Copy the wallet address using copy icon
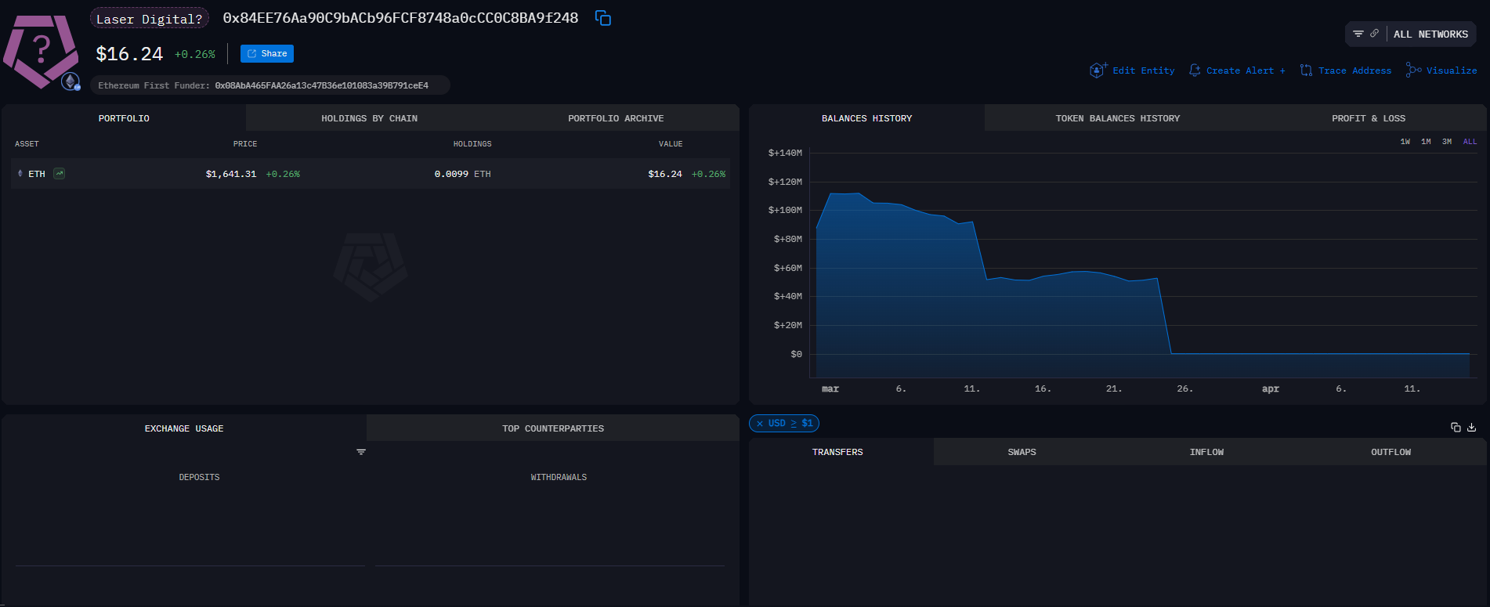 [x=602, y=18]
